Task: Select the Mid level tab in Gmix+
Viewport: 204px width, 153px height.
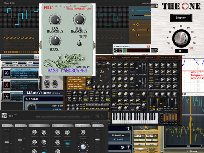Action: 8,126
